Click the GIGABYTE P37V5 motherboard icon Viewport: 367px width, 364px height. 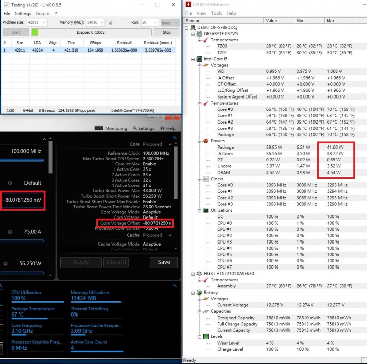199,34
